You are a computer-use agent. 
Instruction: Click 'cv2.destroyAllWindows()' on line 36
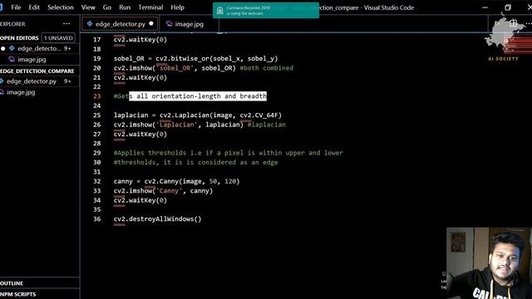tap(157, 219)
